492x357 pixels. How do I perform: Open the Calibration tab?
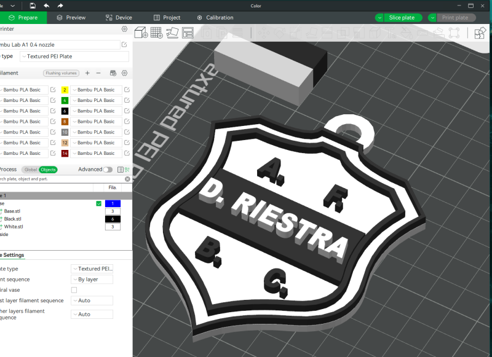click(x=215, y=18)
